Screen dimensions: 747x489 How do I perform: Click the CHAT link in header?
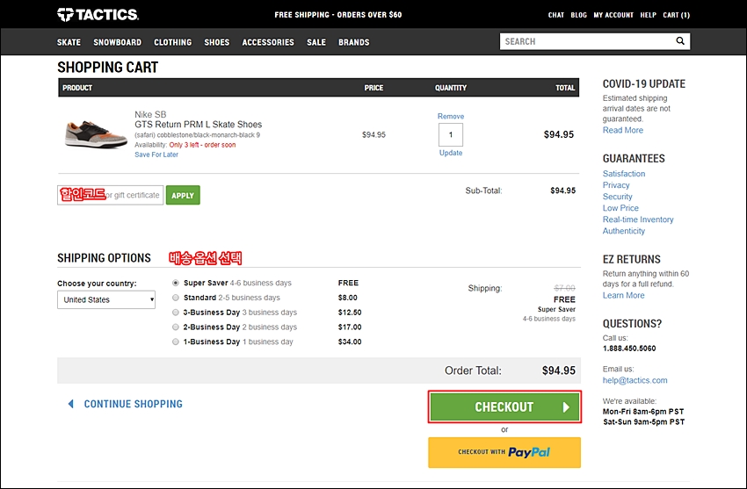coord(556,15)
